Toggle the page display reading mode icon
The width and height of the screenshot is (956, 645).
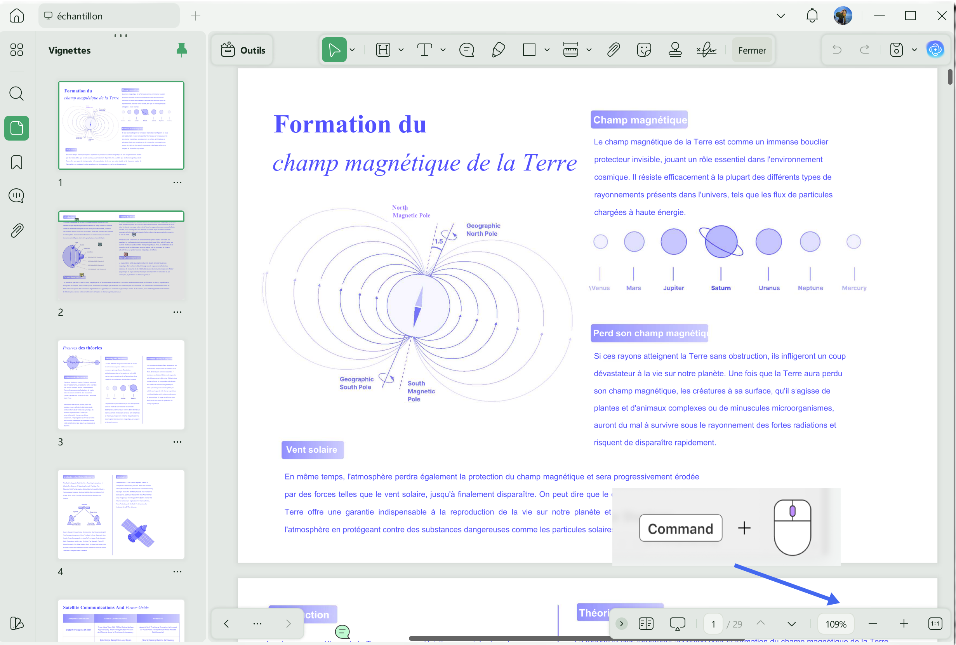coord(646,624)
